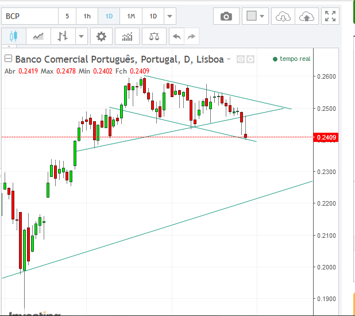
Task: Select candlestick chart type
Action: 14,36
